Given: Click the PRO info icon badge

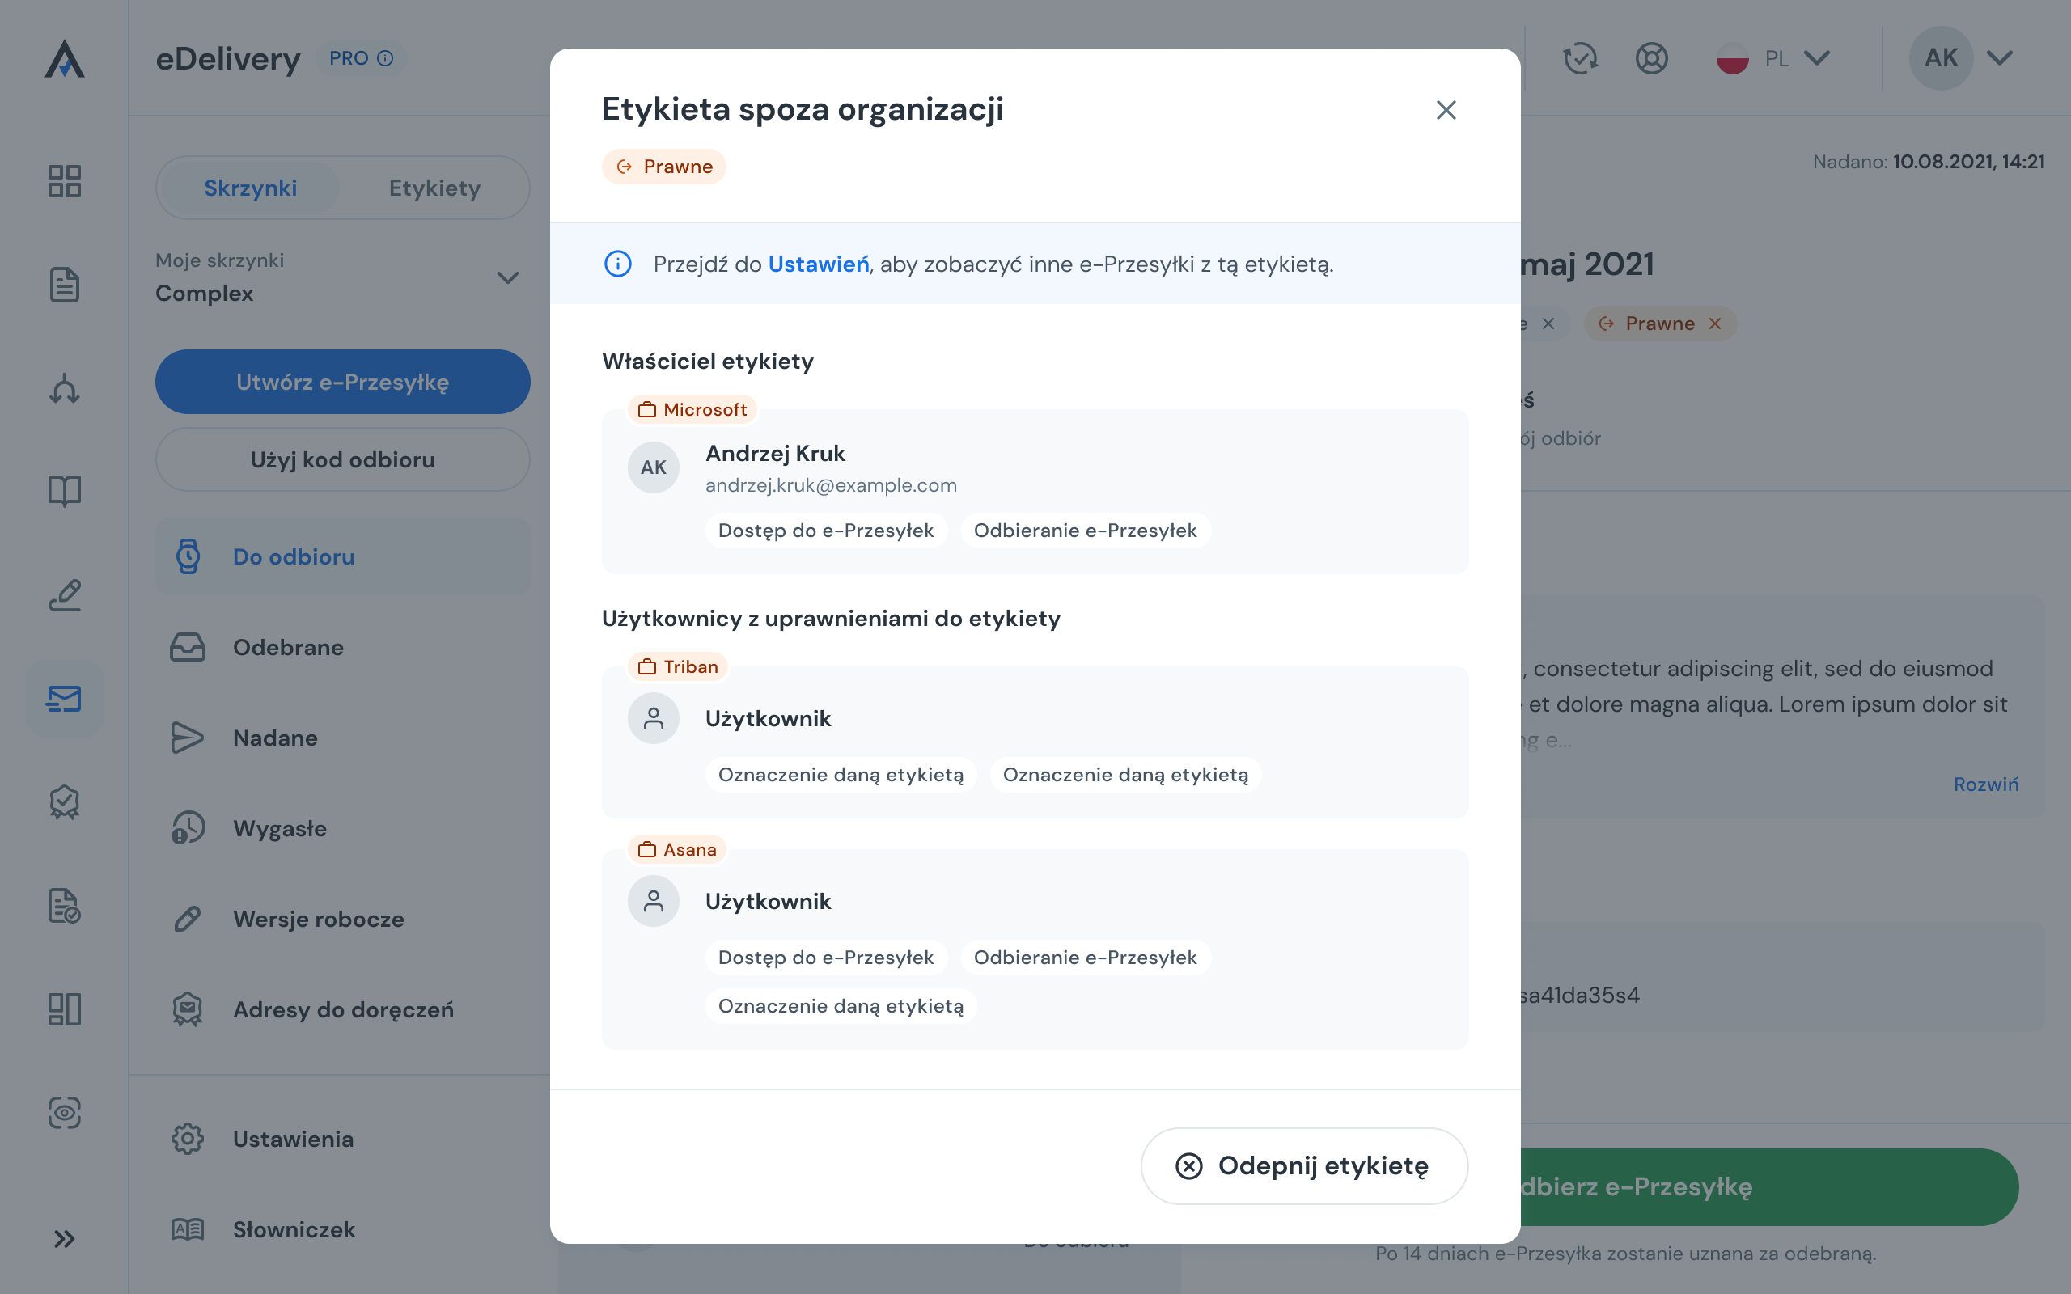Looking at the screenshot, I should [361, 58].
